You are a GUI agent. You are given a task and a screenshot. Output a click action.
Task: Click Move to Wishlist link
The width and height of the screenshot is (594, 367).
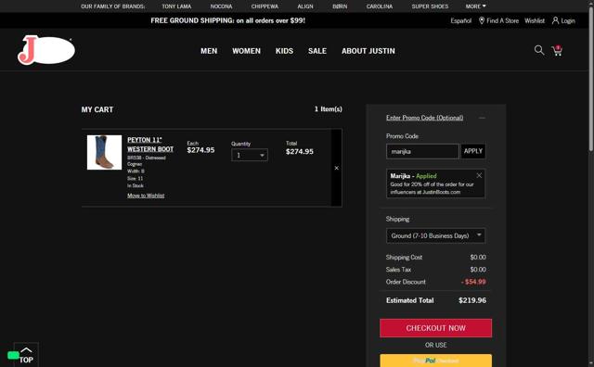click(x=146, y=196)
